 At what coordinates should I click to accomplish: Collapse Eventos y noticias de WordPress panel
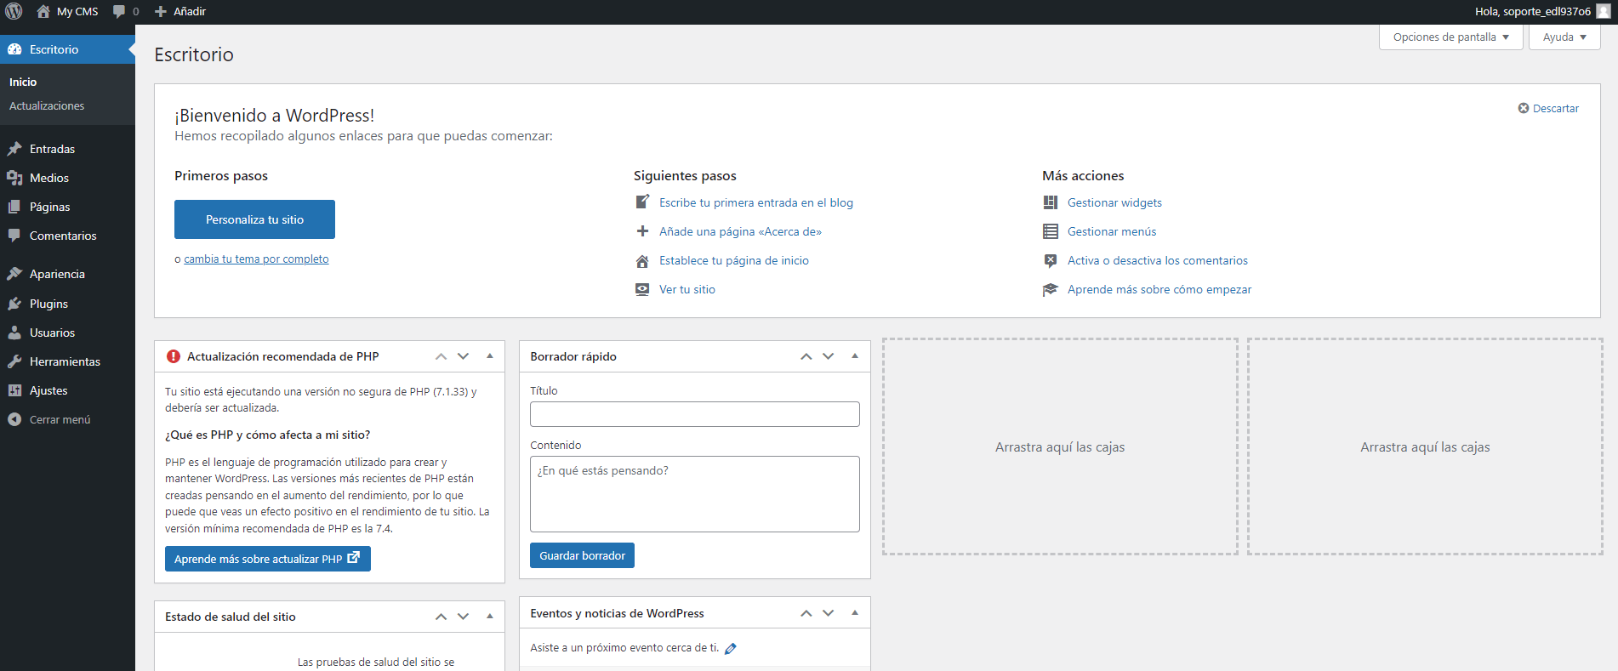pos(855,613)
